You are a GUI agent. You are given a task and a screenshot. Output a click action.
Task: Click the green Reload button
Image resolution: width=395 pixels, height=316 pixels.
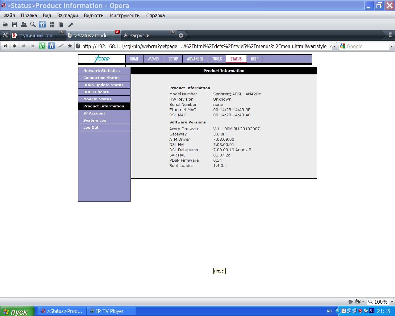(x=42, y=46)
